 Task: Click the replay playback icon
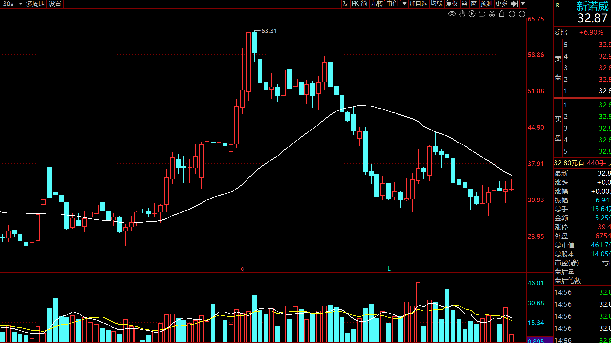[472, 14]
